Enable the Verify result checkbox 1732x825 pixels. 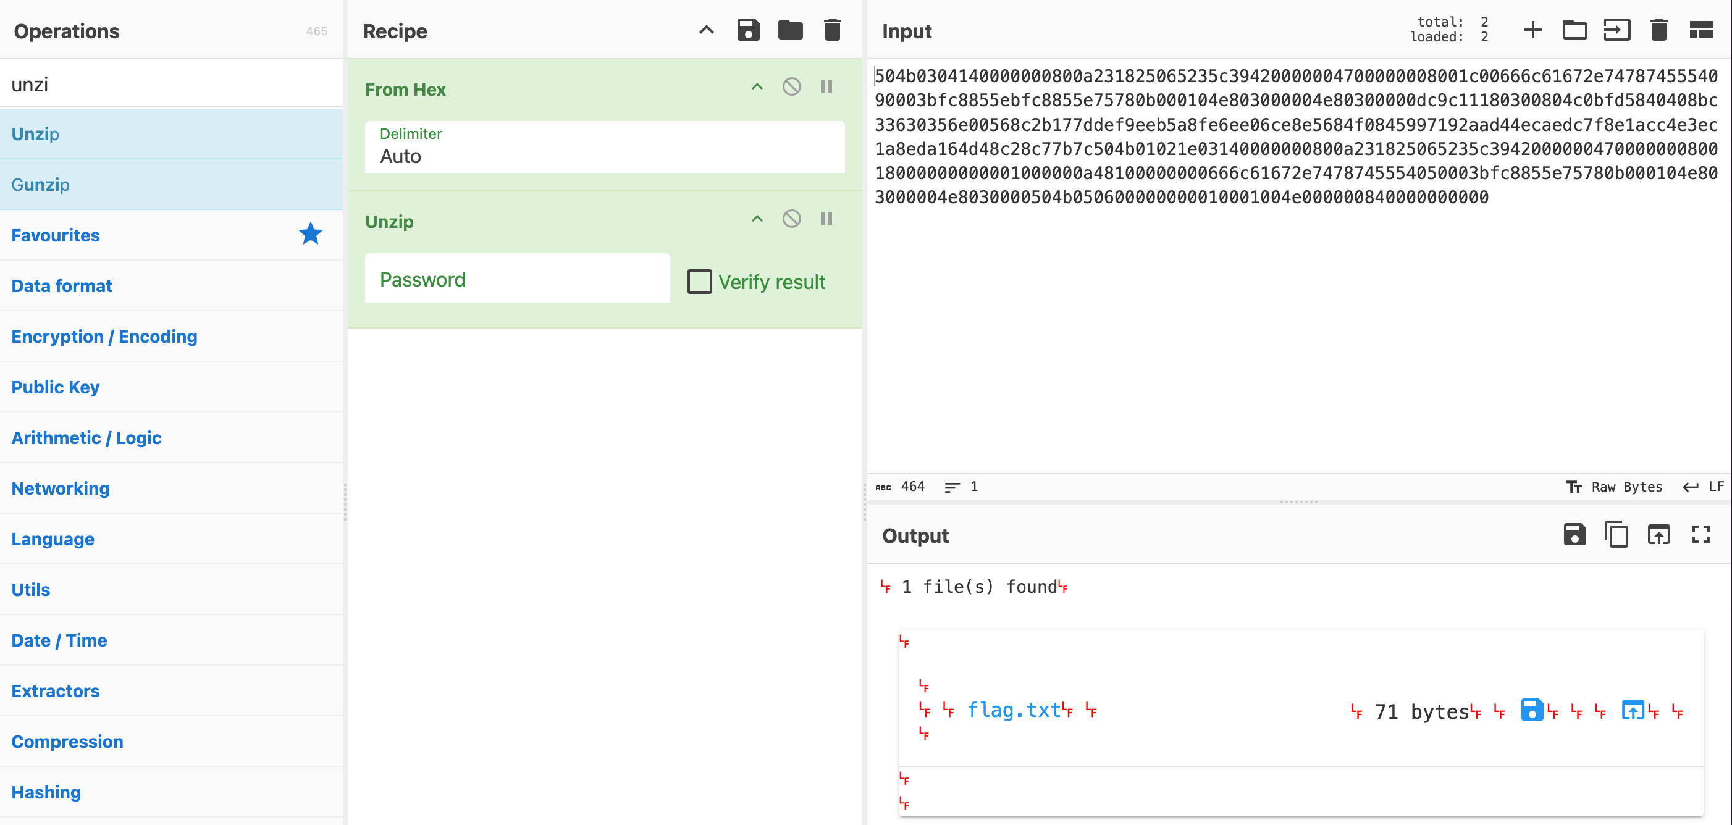pyautogui.click(x=699, y=282)
